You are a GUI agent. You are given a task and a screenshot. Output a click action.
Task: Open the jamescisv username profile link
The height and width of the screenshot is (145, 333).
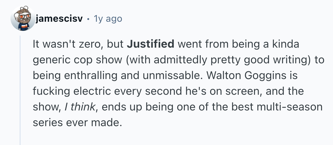tap(59, 19)
